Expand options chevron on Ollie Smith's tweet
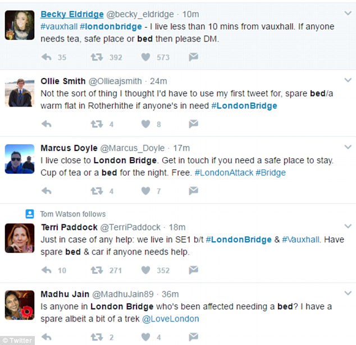356x345 pixels. click(x=348, y=79)
